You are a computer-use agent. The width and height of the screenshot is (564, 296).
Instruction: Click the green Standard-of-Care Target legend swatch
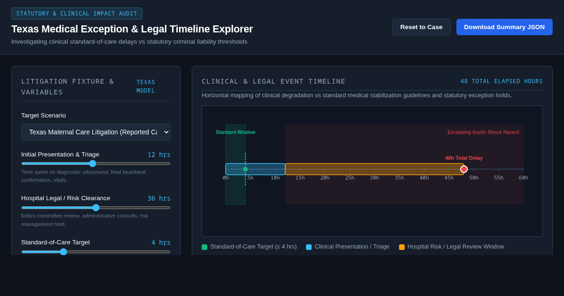click(x=204, y=247)
